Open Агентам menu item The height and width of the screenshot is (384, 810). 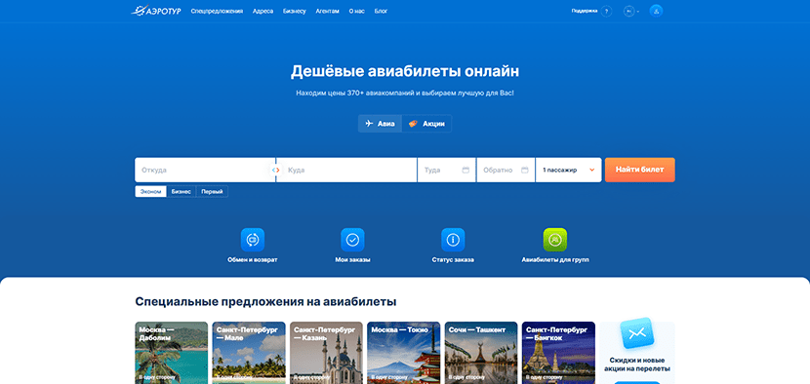click(x=328, y=11)
